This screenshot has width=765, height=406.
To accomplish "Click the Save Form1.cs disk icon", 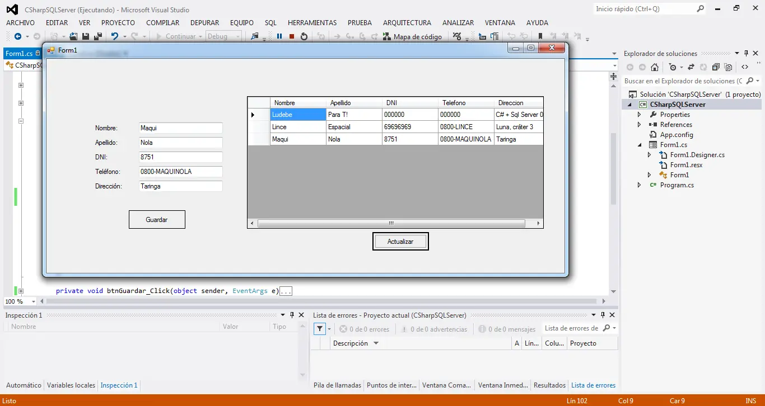I will pyautogui.click(x=86, y=36).
